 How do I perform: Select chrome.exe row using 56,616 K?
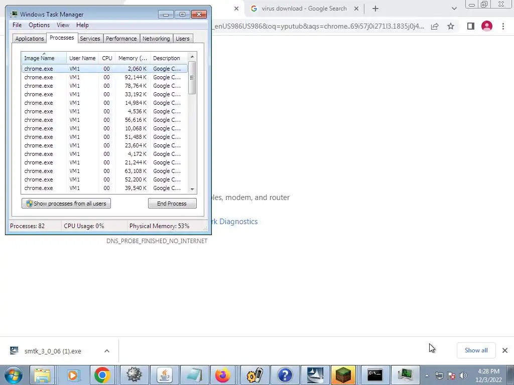pyautogui.click(x=104, y=120)
